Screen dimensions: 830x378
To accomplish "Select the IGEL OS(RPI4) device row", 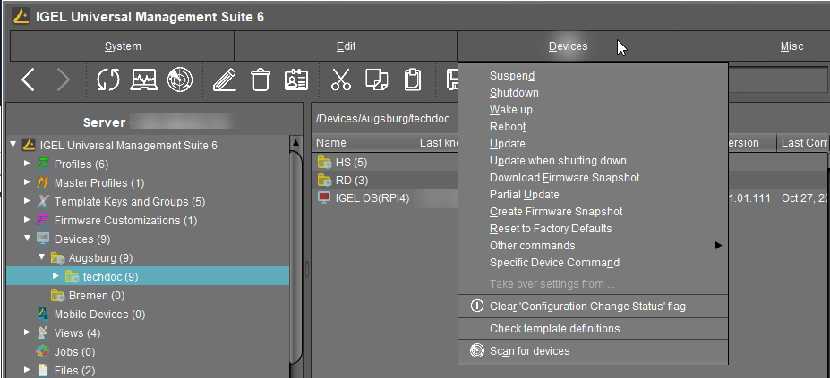I will click(x=372, y=197).
